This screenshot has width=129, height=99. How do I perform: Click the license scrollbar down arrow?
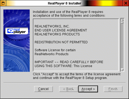122,70
